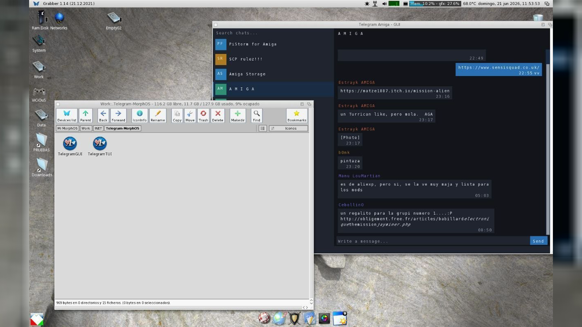Open the Amiga Storage chat
582x327 pixels.
[x=274, y=74]
